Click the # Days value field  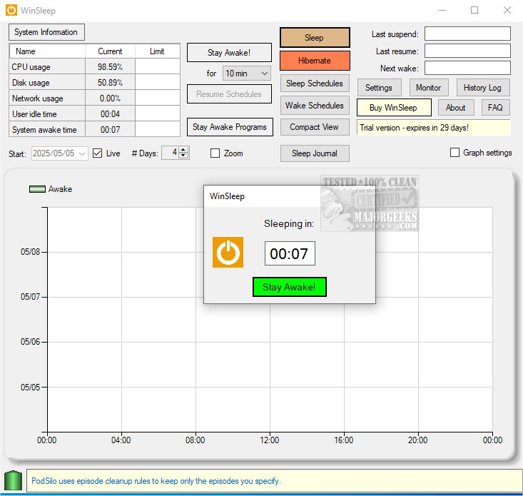[x=171, y=153]
